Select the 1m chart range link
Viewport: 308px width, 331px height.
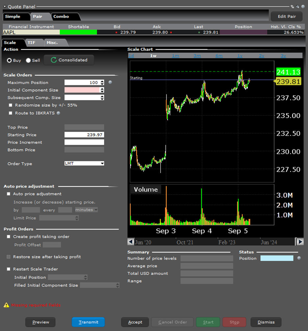175,56
